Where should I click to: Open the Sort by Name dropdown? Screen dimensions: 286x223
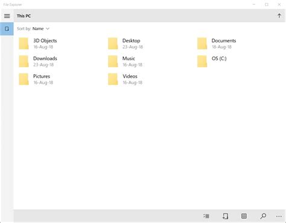33,29
